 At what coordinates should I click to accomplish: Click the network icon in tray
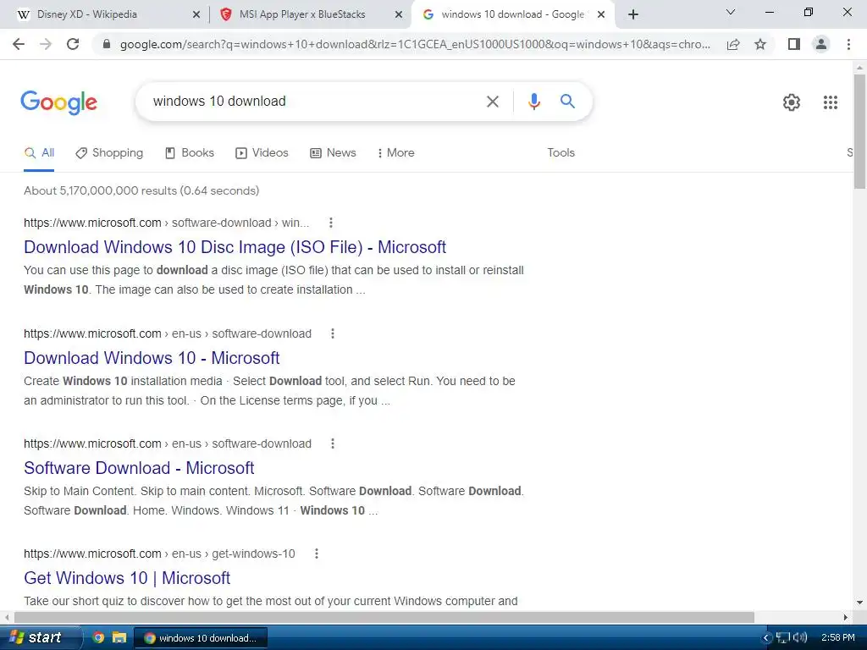pos(783,638)
